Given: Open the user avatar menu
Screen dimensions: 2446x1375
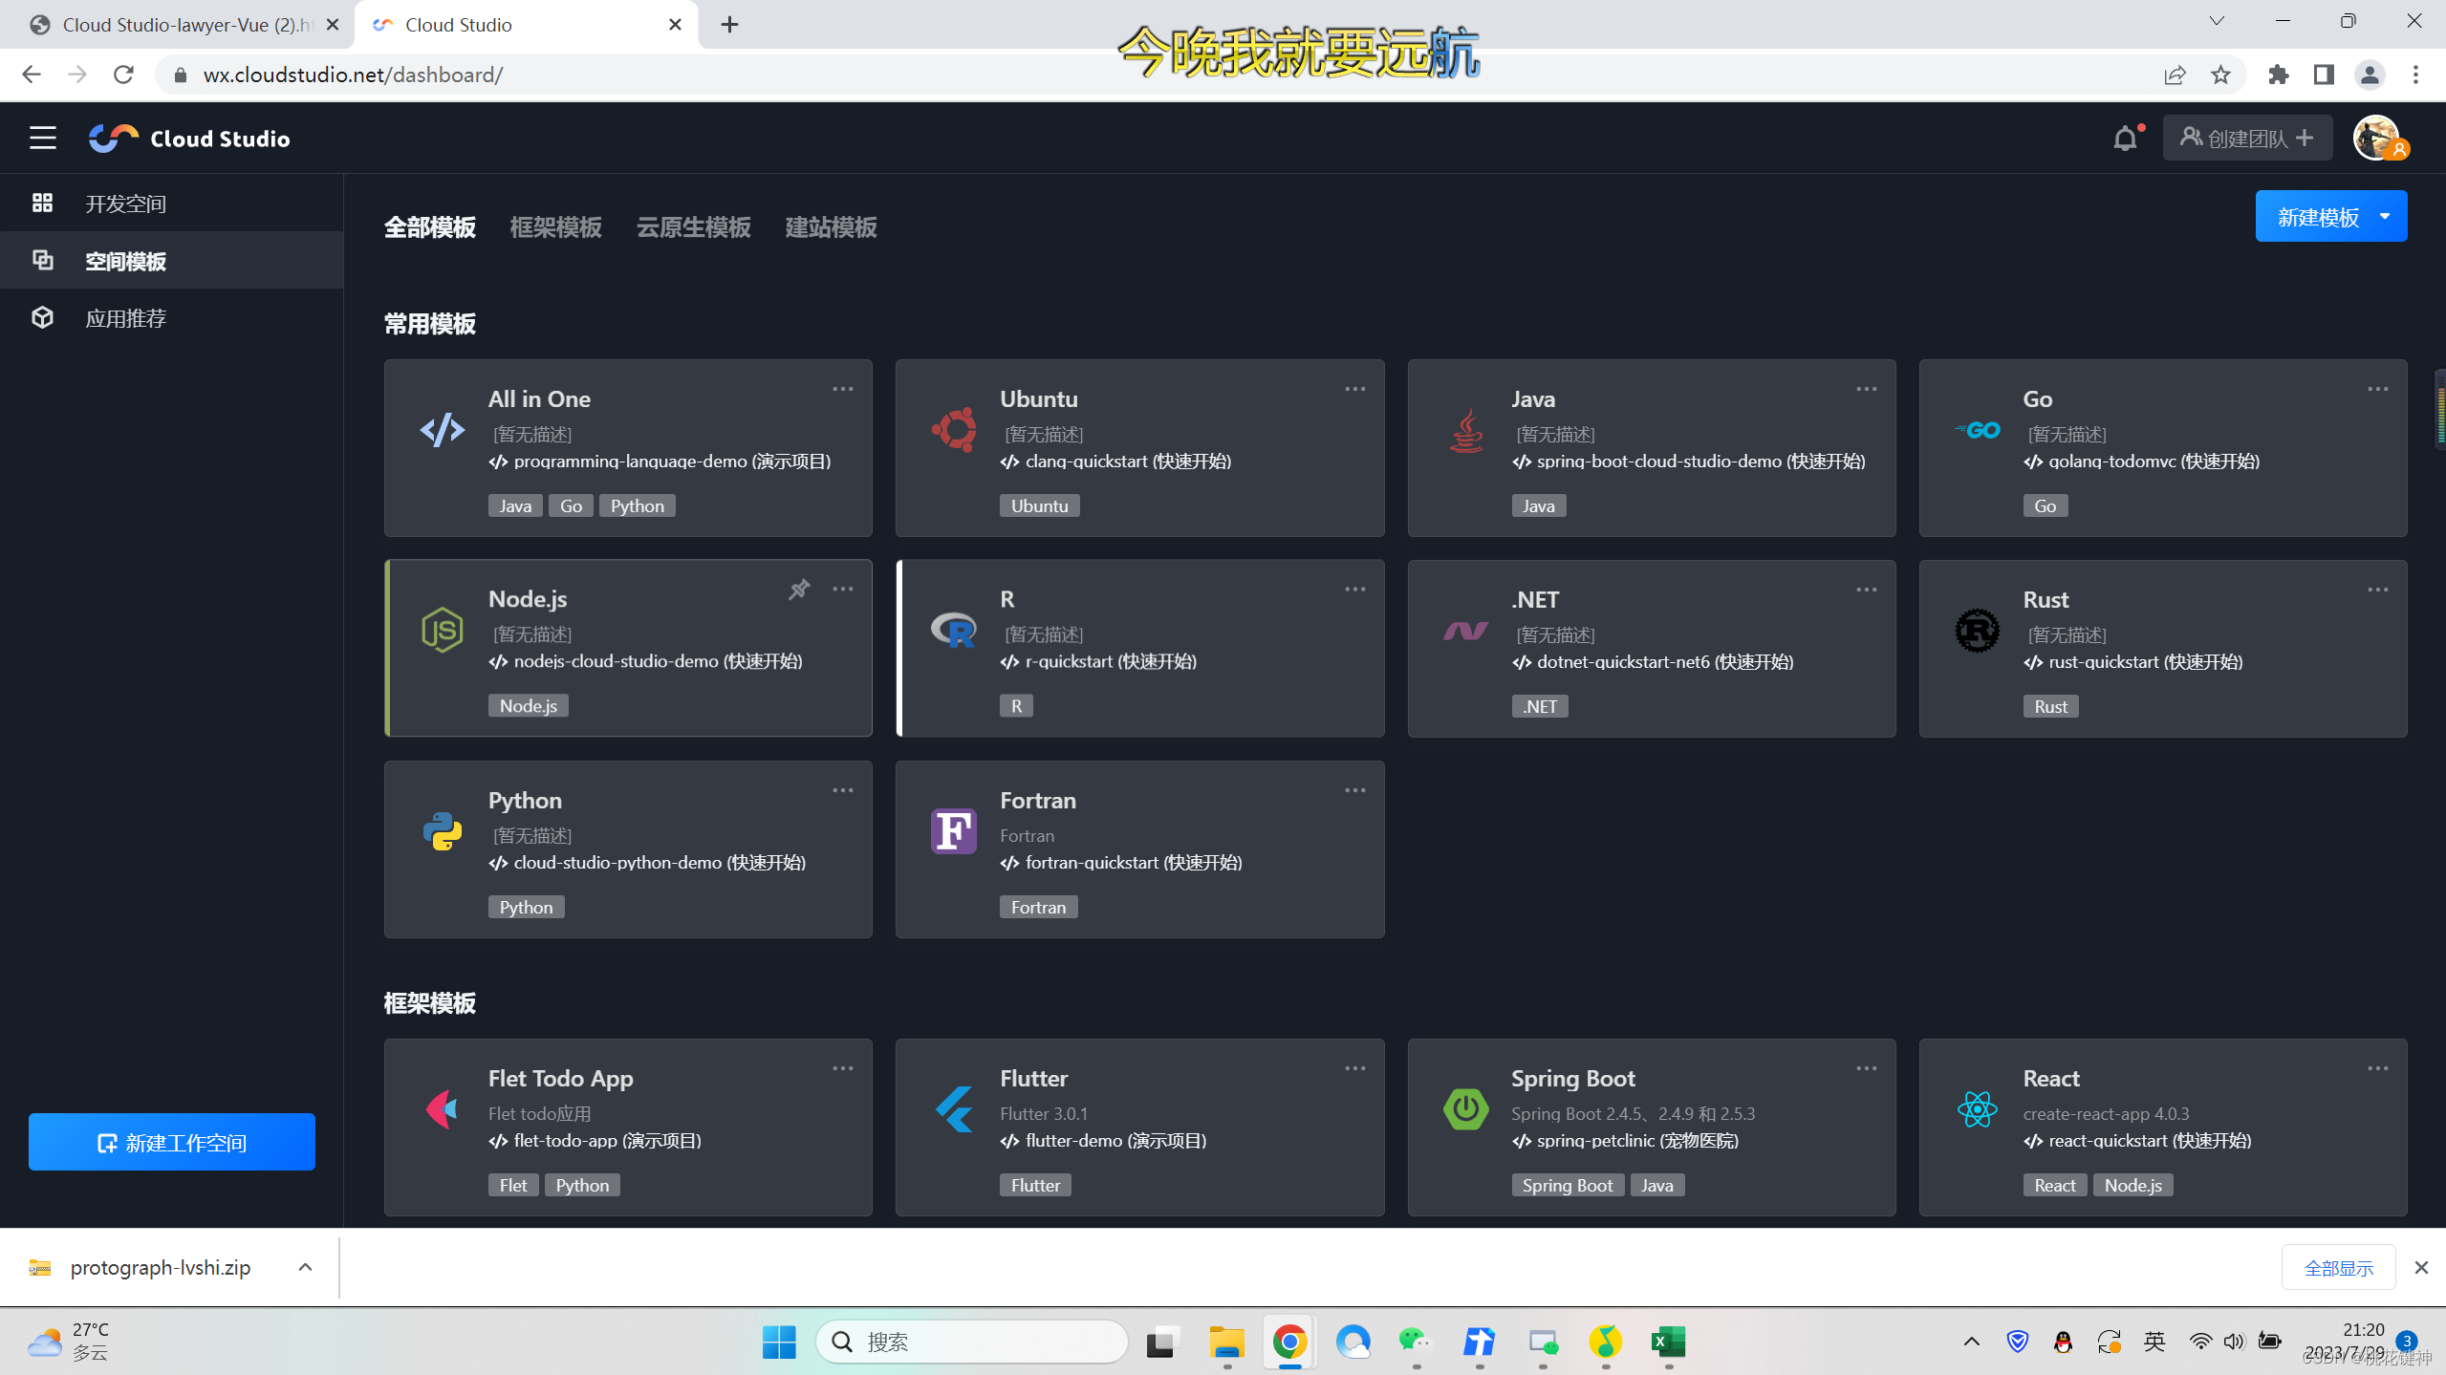Looking at the screenshot, I should [2377, 139].
